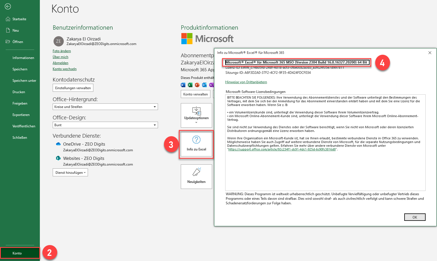Open the Office-Design dropdown
437x261 pixels.
[105, 125]
